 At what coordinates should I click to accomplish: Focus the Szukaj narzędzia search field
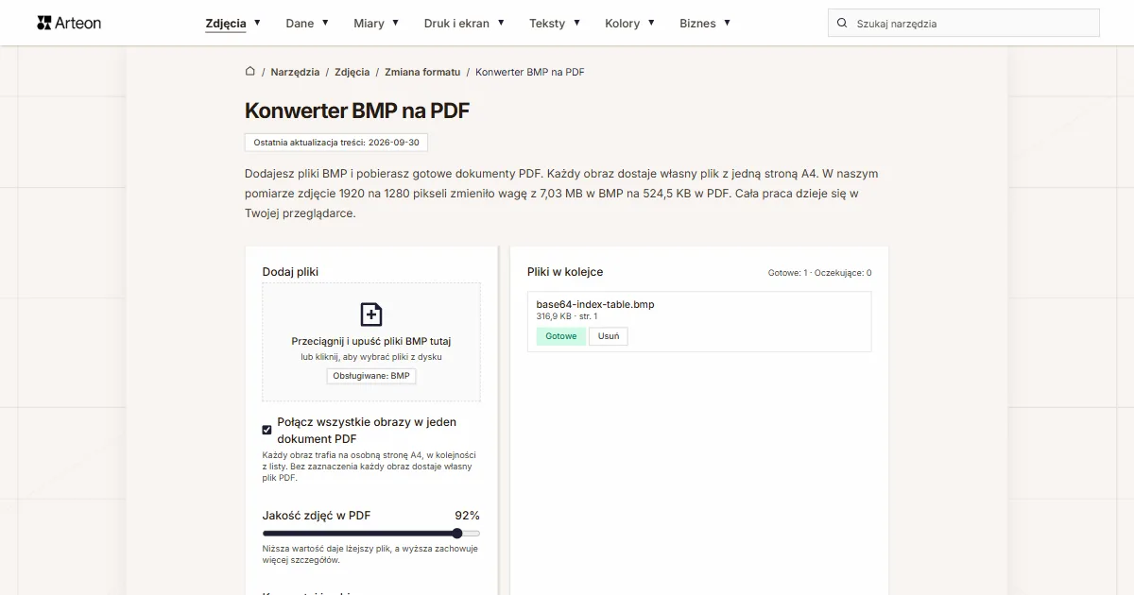[964, 23]
